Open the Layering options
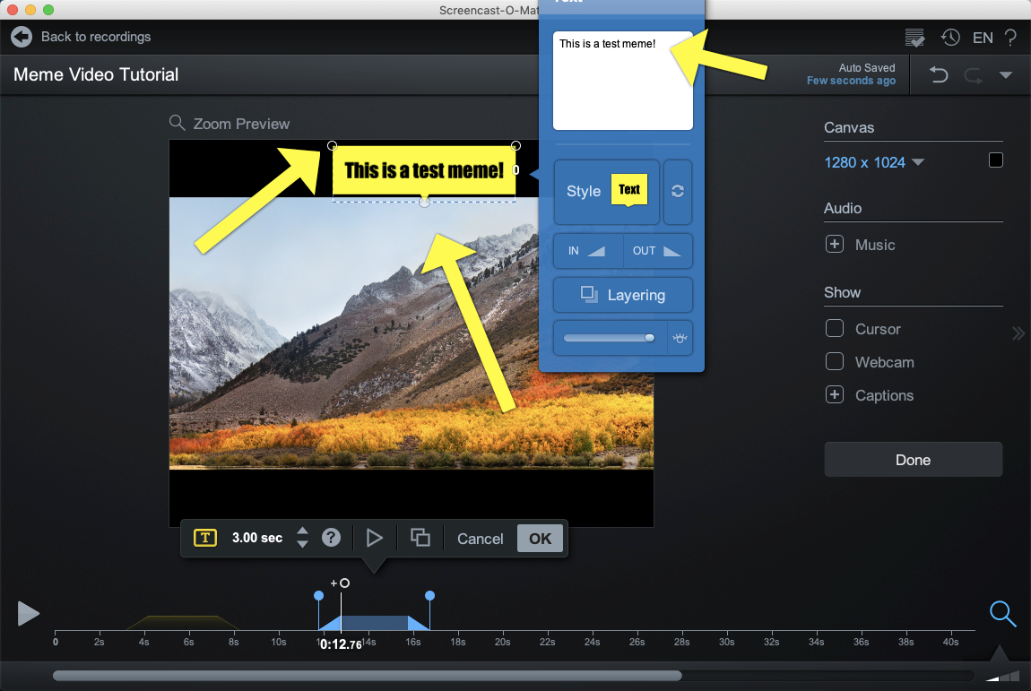The height and width of the screenshot is (691, 1031). pos(623,295)
